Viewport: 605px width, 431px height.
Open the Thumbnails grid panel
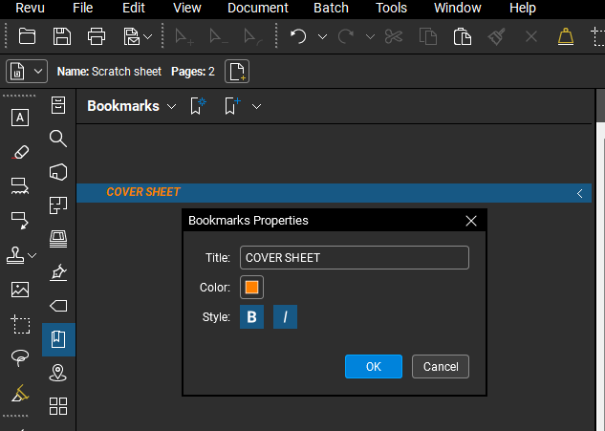pyautogui.click(x=58, y=406)
